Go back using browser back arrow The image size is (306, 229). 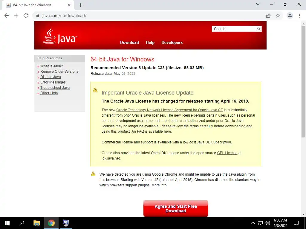tap(7, 16)
